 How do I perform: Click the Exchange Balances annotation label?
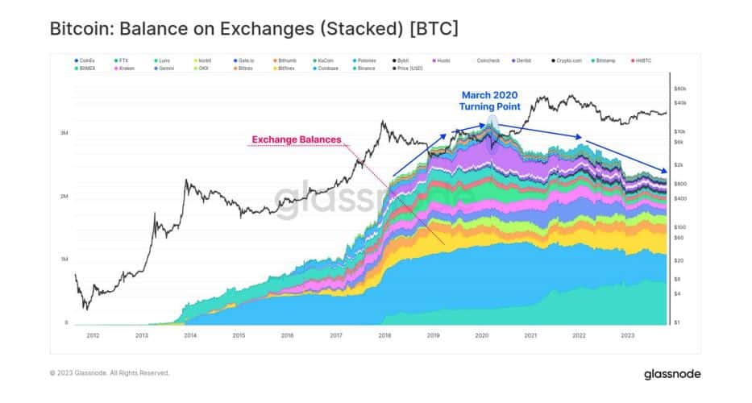[x=296, y=139]
